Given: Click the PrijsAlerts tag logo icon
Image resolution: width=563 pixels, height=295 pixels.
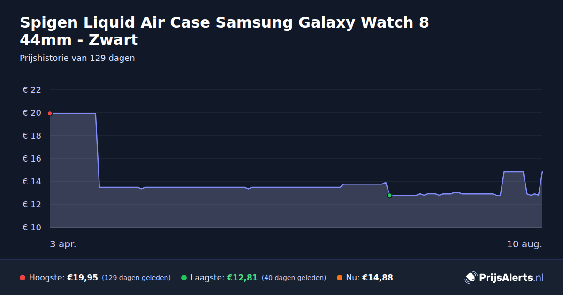Looking at the screenshot, I should pyautogui.click(x=471, y=278).
